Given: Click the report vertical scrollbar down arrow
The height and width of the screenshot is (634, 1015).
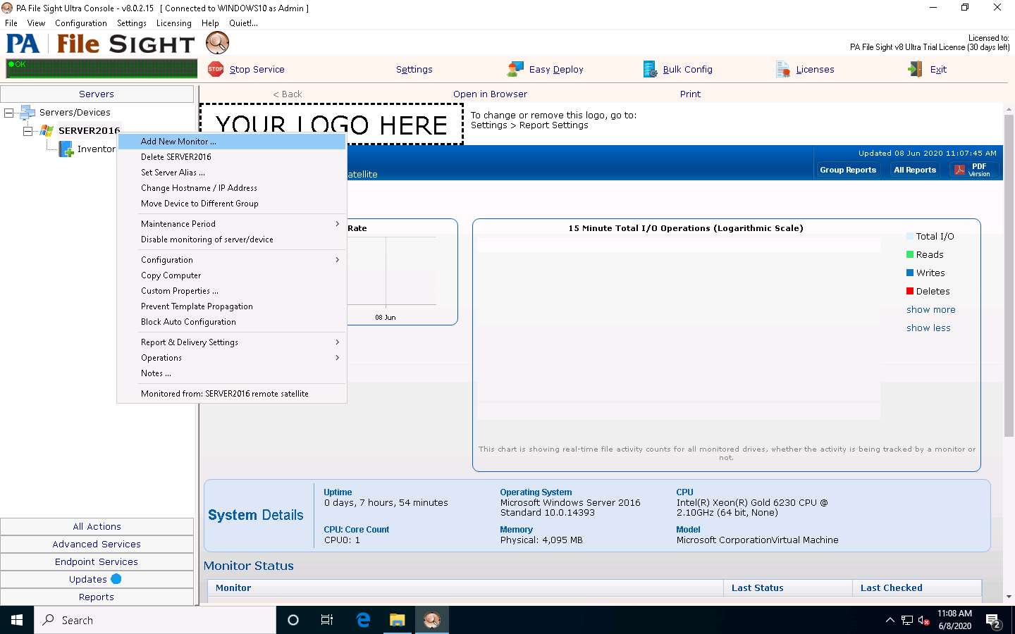Looking at the screenshot, I should [1009, 596].
